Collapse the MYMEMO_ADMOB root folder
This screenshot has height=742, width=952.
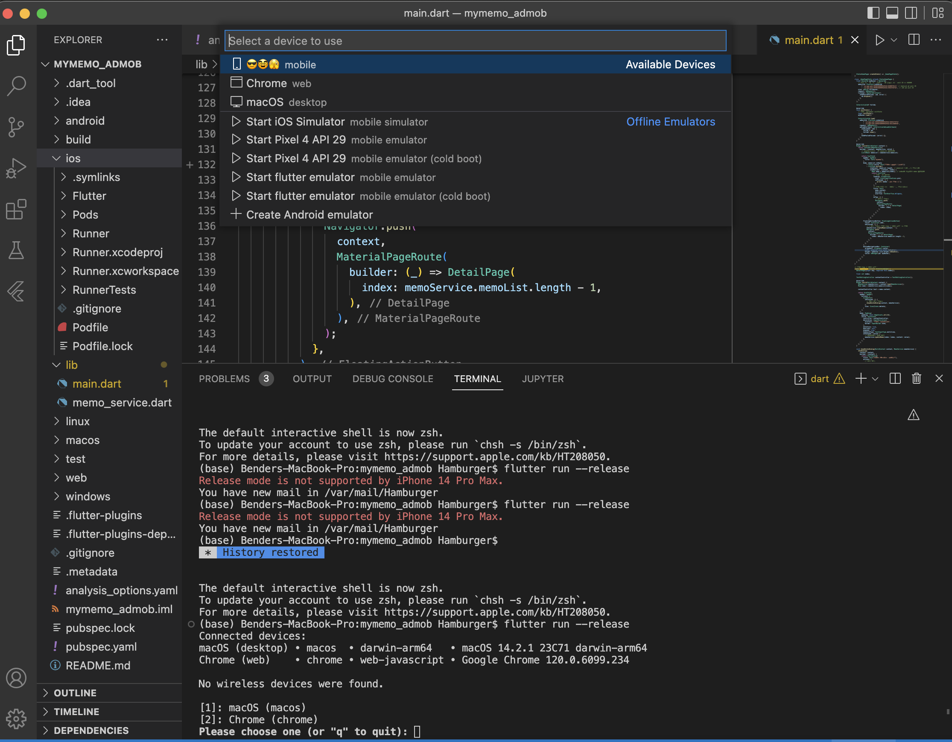pyautogui.click(x=109, y=64)
